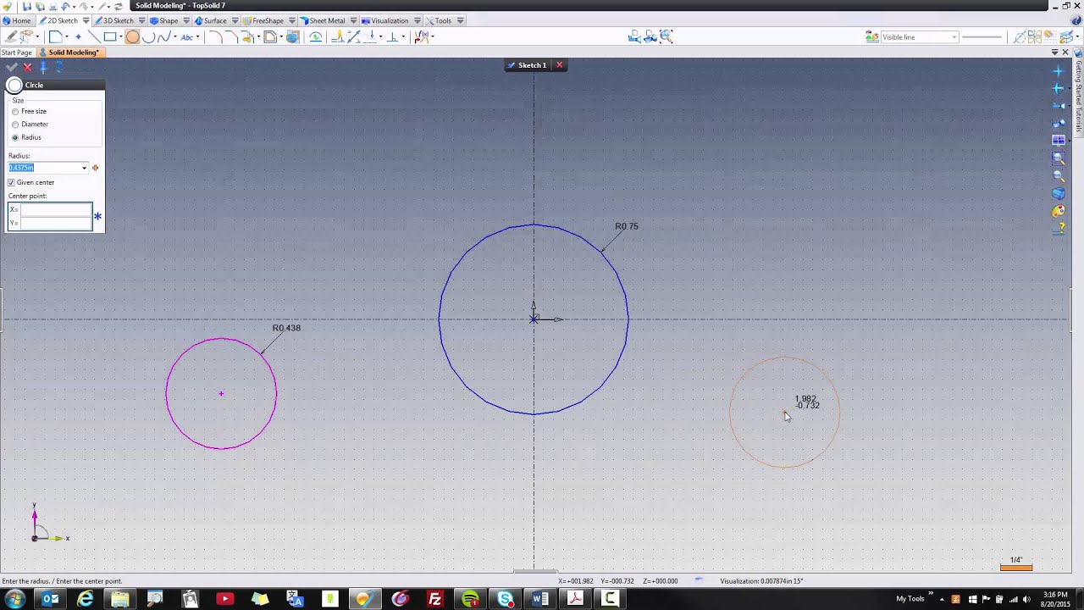Select the Trim tool

pyautogui.click(x=247, y=36)
